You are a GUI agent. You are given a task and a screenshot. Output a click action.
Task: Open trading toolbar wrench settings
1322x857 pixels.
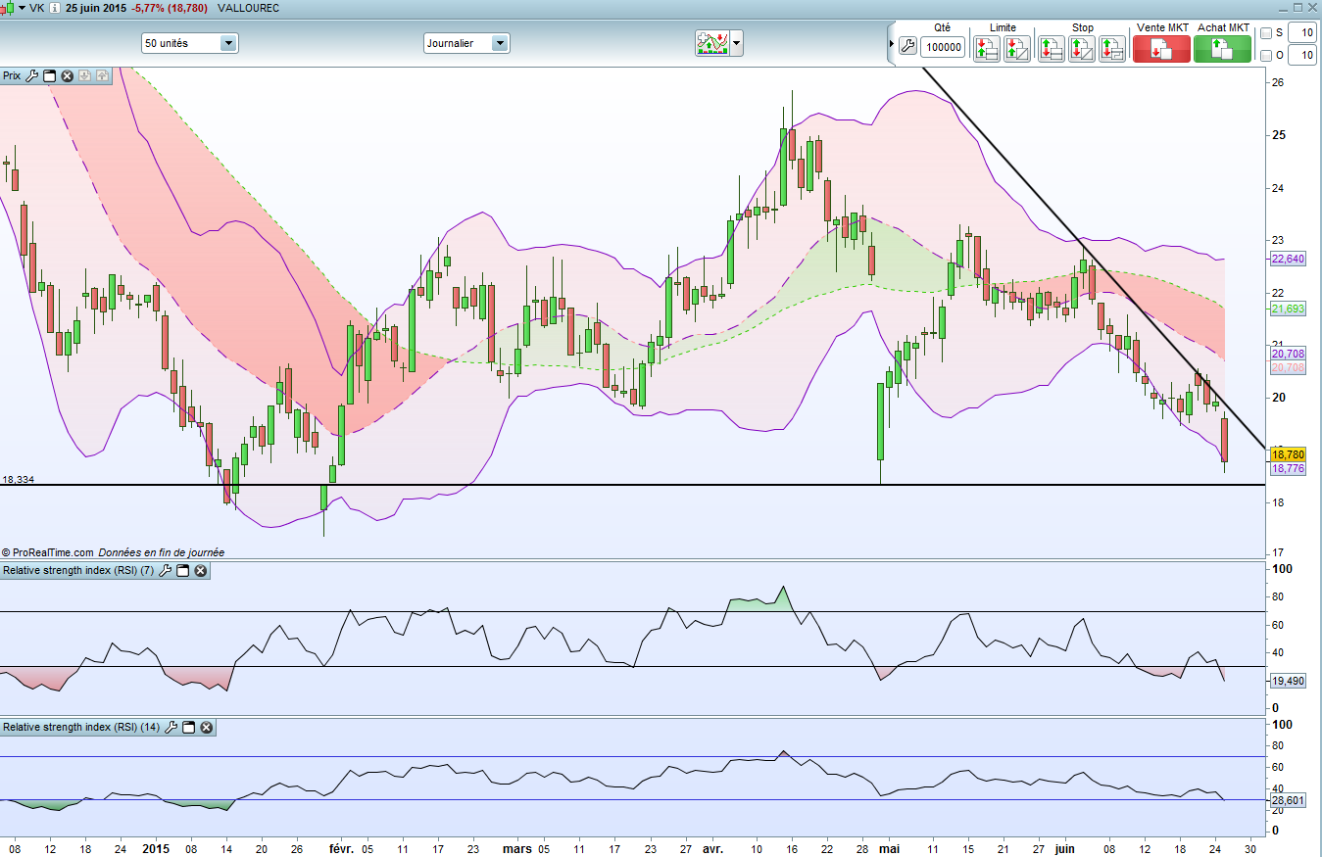(x=907, y=46)
